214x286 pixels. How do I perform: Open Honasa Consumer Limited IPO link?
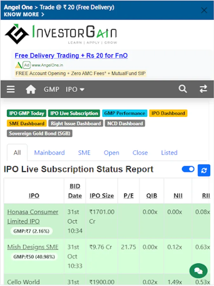[x=33, y=216]
